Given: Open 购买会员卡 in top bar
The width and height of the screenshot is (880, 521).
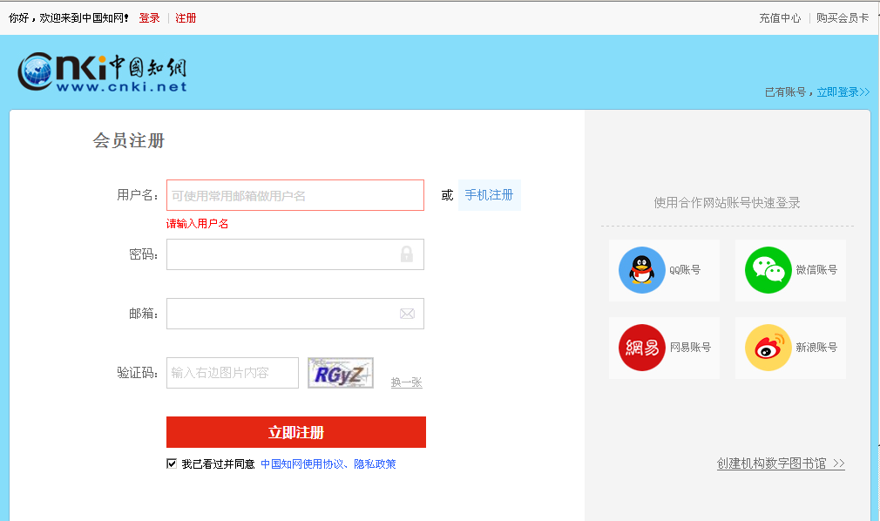Looking at the screenshot, I should 843,17.
